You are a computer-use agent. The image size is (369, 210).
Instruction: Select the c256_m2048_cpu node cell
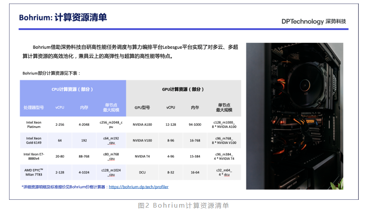pyautogui.click(x=111, y=125)
